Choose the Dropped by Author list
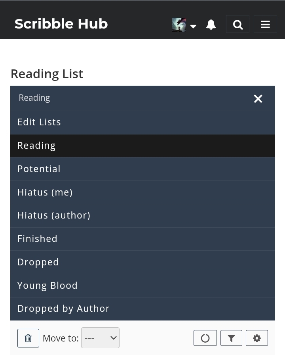Image resolution: width=285 pixels, height=355 pixels. click(x=63, y=308)
